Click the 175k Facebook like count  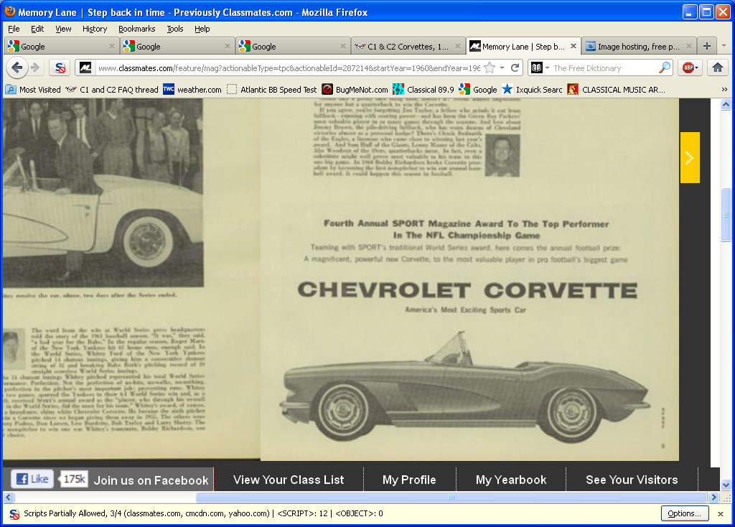pyautogui.click(x=74, y=479)
